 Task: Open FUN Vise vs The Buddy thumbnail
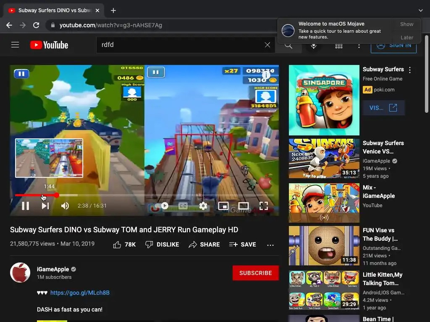(x=324, y=246)
